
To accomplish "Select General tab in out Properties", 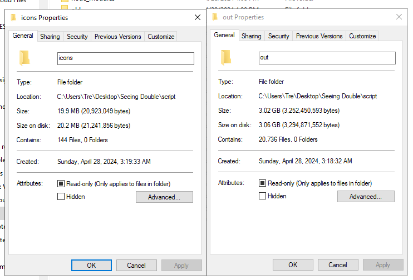I will pos(224,35).
